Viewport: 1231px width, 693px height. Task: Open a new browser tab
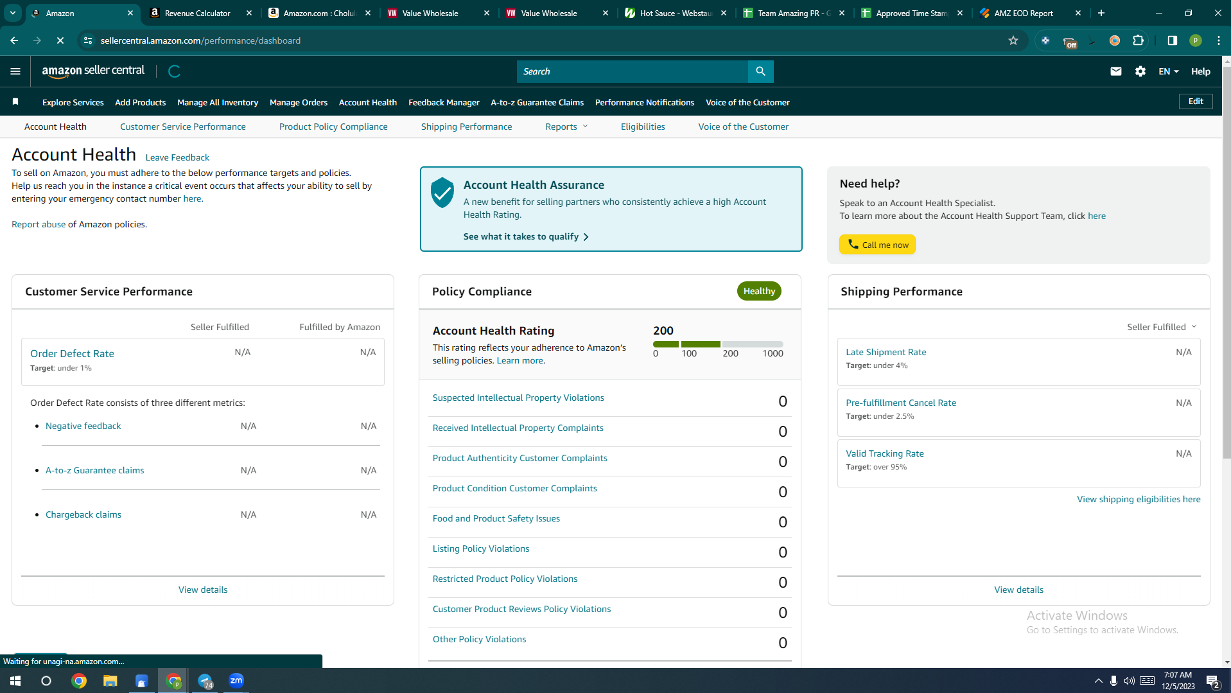coord(1101,13)
